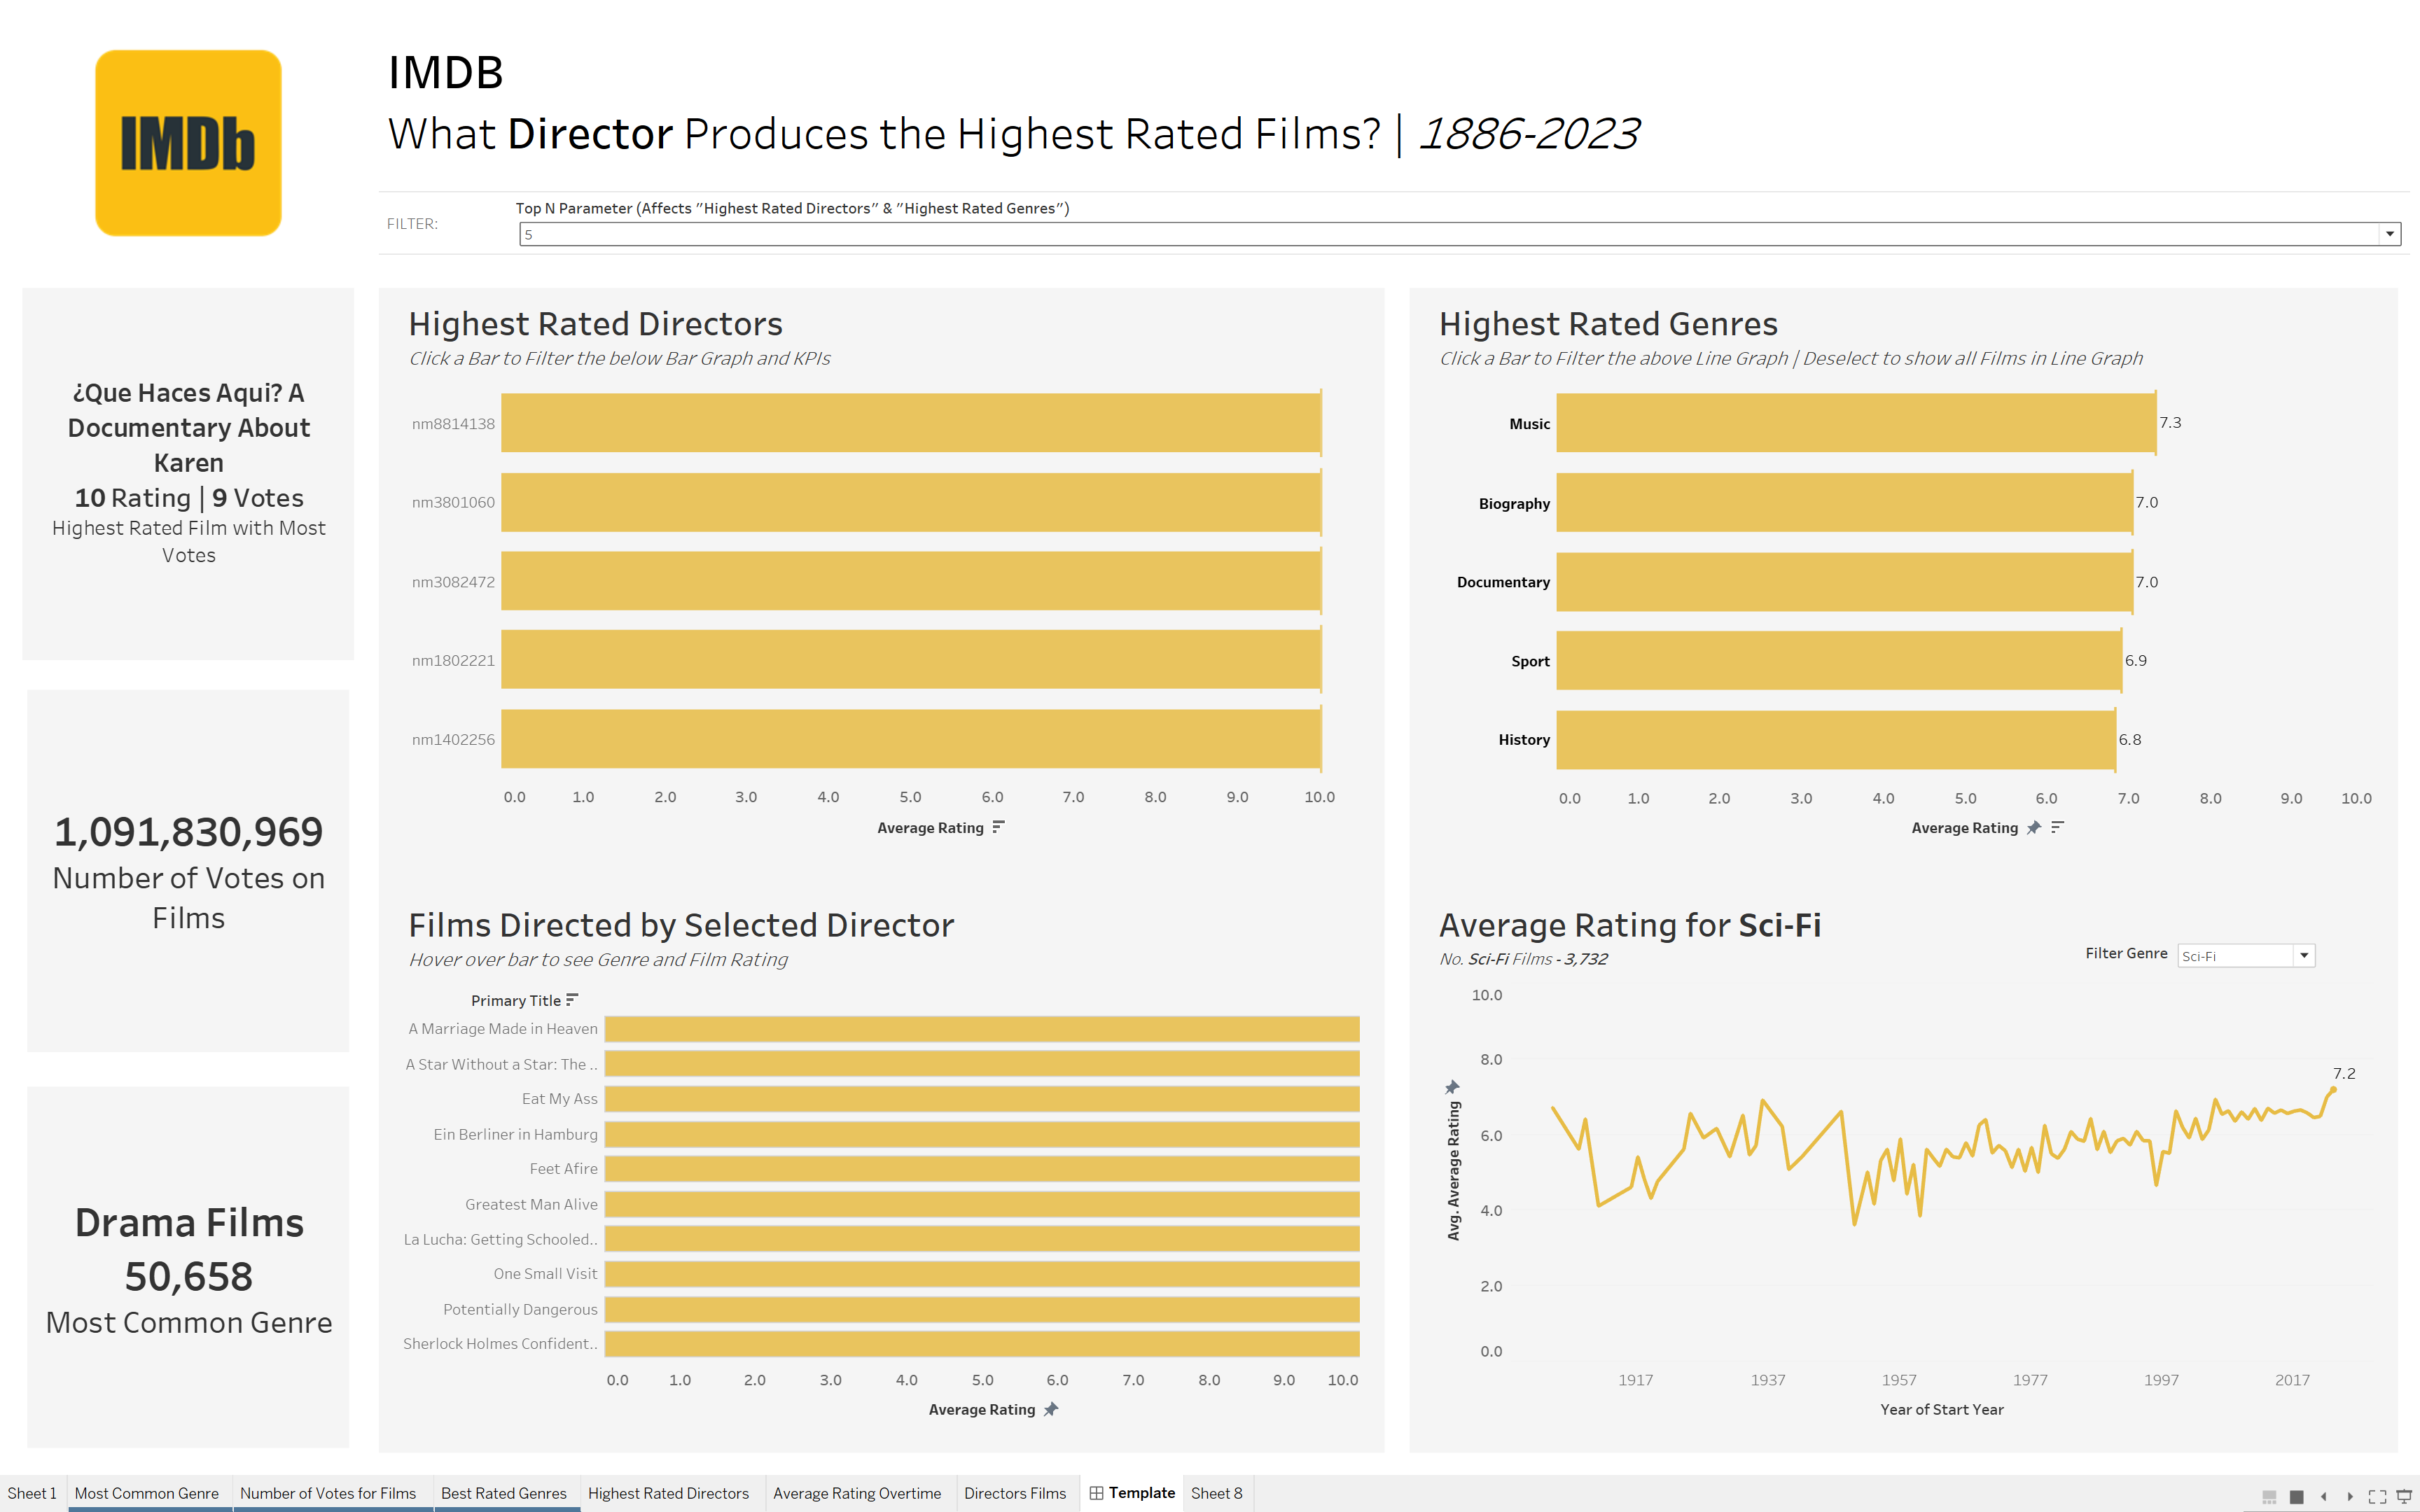Select the Music genre bar
The width and height of the screenshot is (2420, 1512).
(1856, 423)
